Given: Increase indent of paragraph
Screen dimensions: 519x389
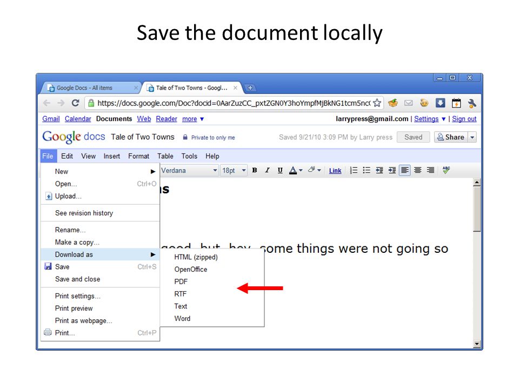Looking at the screenshot, I should click(392, 170).
